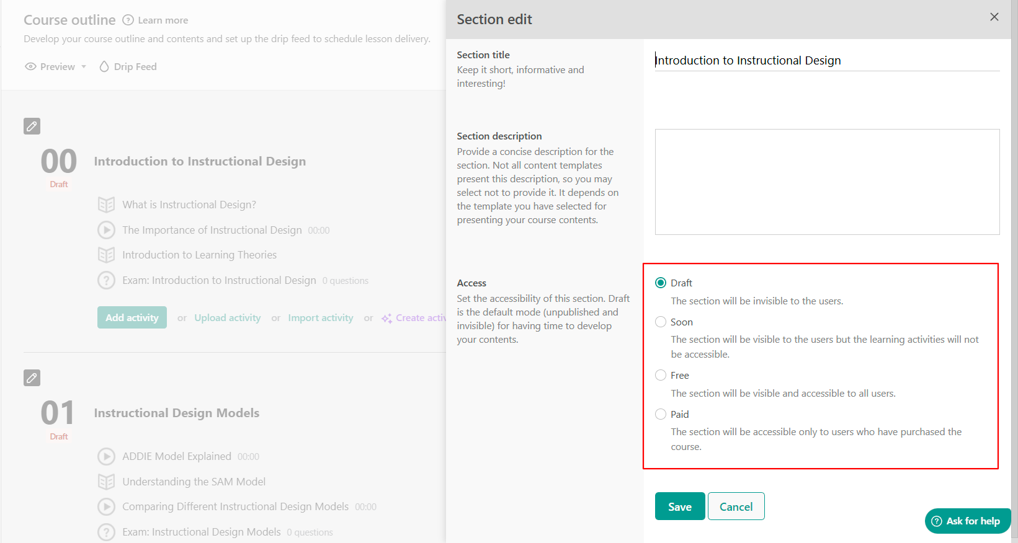Expand the Preview dropdown arrow
This screenshot has height=543, width=1018.
pyautogui.click(x=83, y=67)
